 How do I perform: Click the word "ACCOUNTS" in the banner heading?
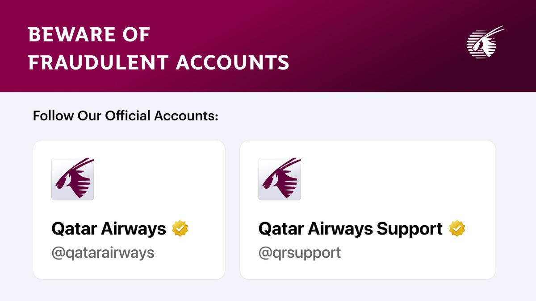232,62
